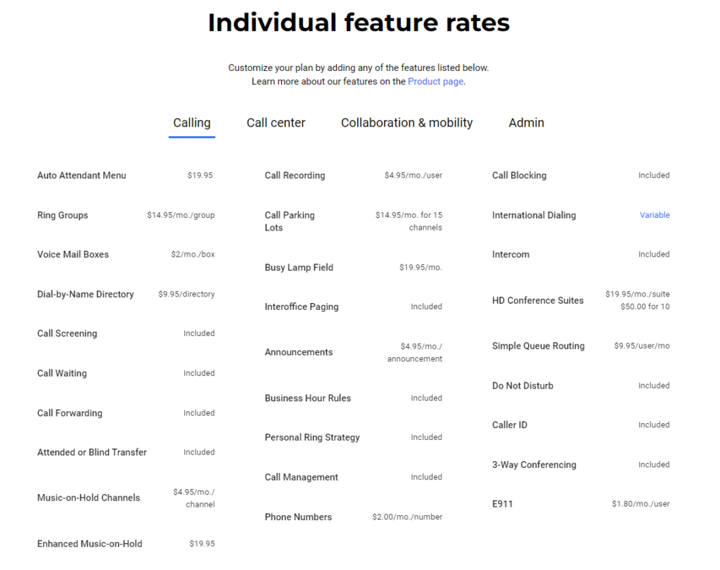Select Dial-by-Name Directory feature

coord(85,294)
